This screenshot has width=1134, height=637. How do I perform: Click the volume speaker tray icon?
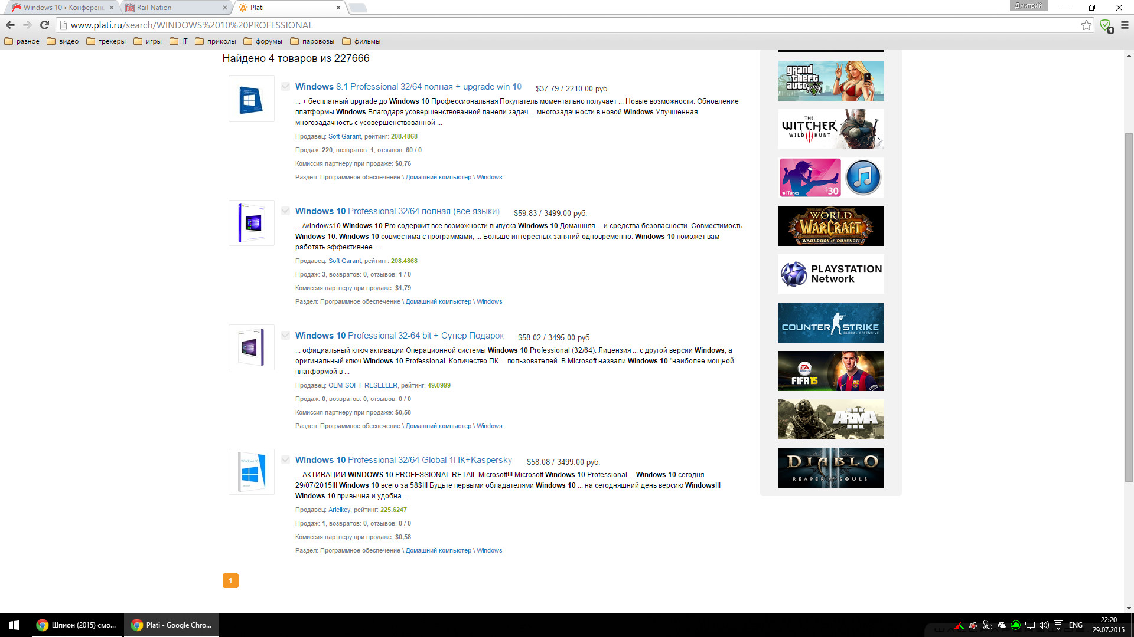[1044, 625]
